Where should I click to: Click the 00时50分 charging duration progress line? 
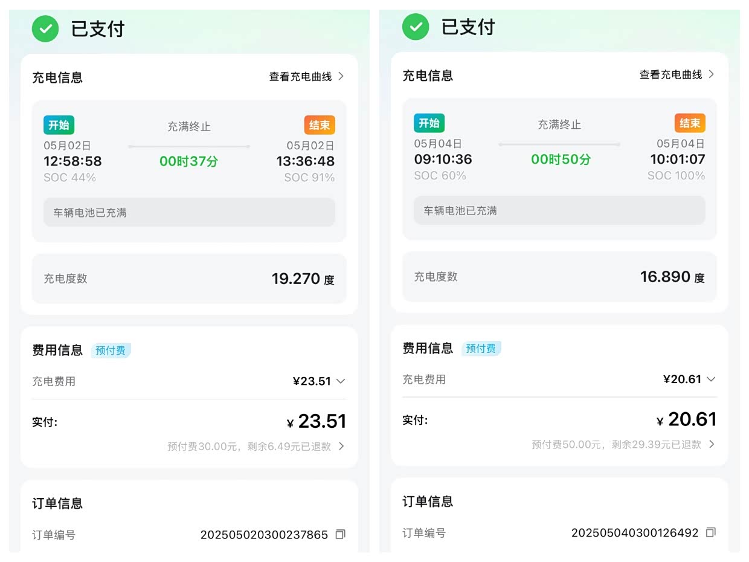click(559, 144)
